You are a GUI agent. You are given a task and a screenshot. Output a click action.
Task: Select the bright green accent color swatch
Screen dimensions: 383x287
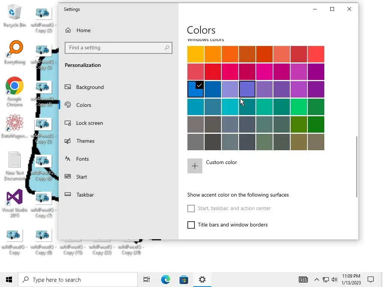[298, 107]
